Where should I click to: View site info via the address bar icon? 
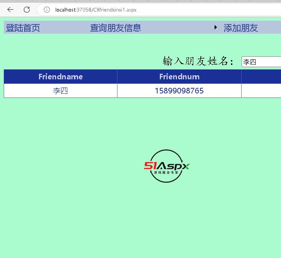click(x=46, y=10)
